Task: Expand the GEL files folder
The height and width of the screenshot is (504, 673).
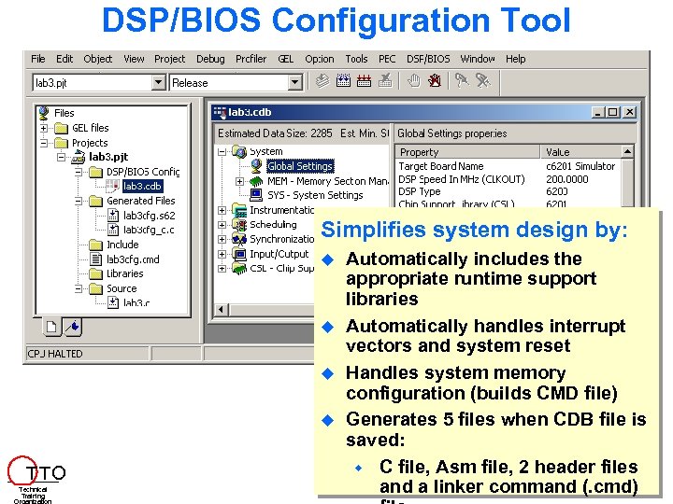Action: tap(44, 128)
